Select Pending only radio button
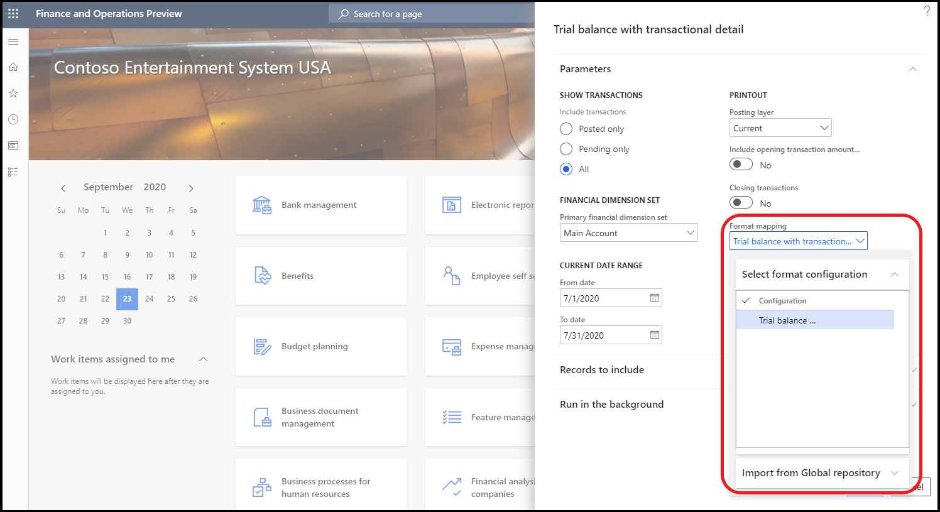The height and width of the screenshot is (512, 940). [566, 149]
